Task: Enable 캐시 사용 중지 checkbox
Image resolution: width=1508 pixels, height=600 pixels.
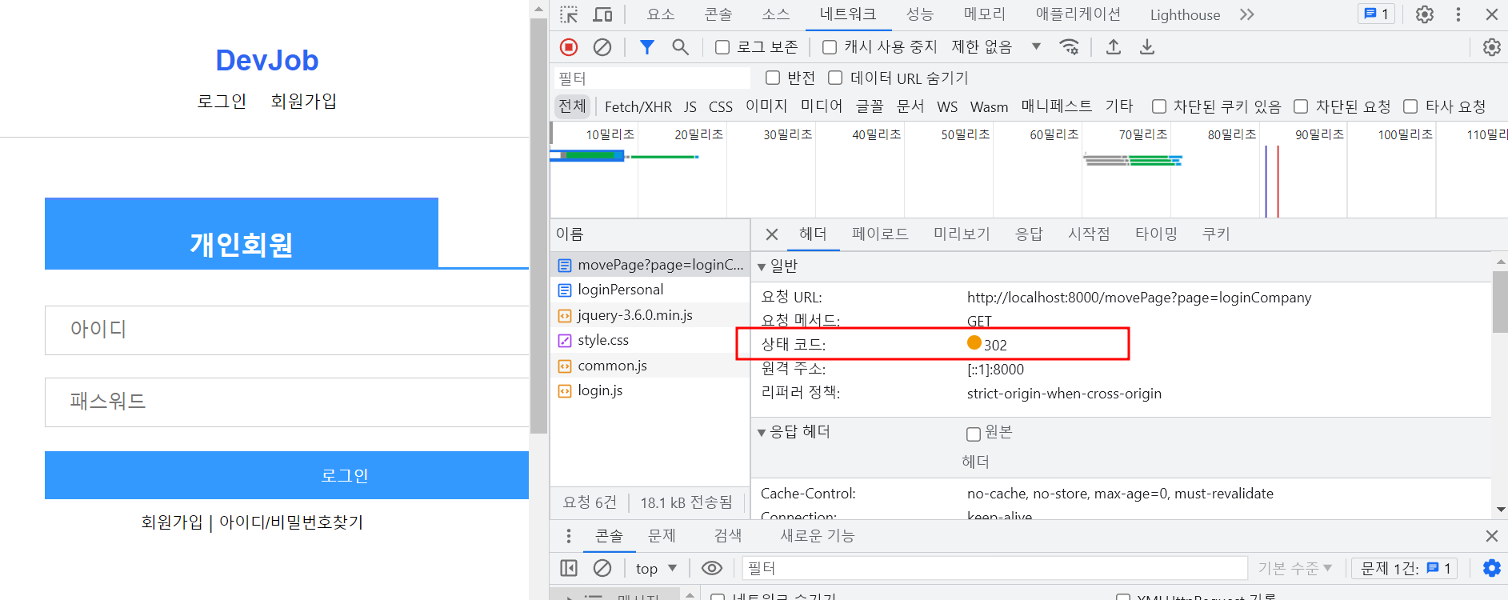Action: [x=830, y=47]
